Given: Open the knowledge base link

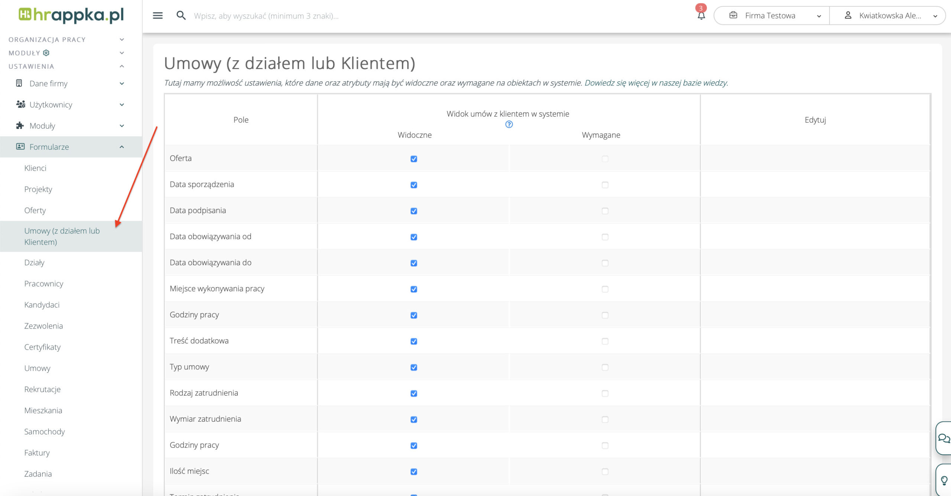Looking at the screenshot, I should click(656, 83).
